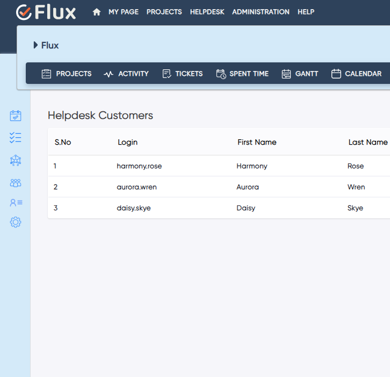Click the user list sidebar icon
This screenshot has width=390, height=377.
pyautogui.click(x=16, y=203)
